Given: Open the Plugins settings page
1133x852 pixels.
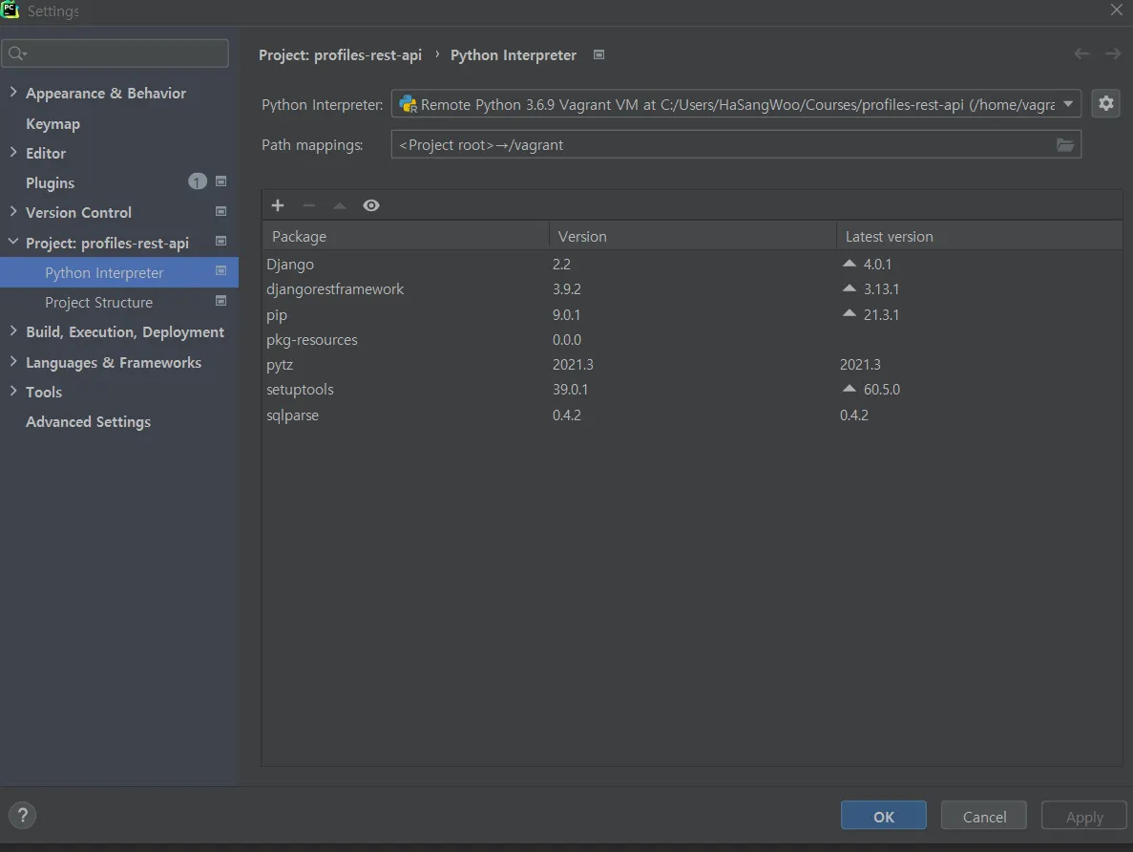Looking at the screenshot, I should click(x=50, y=183).
